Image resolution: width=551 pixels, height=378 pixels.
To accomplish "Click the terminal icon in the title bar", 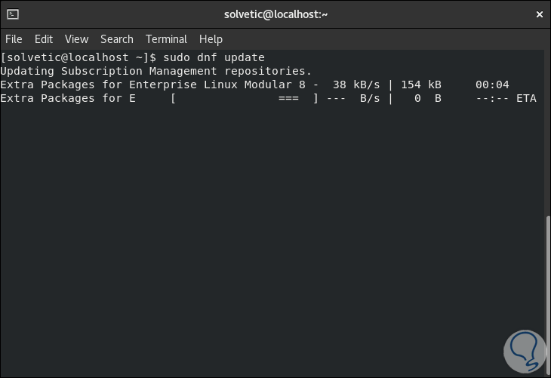I will 12,14.
